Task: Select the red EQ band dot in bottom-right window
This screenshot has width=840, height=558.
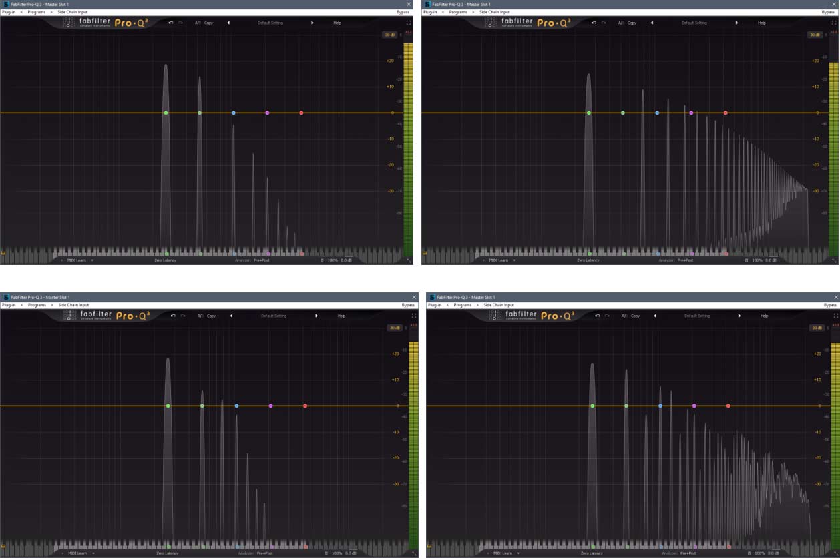Action: 728,406
